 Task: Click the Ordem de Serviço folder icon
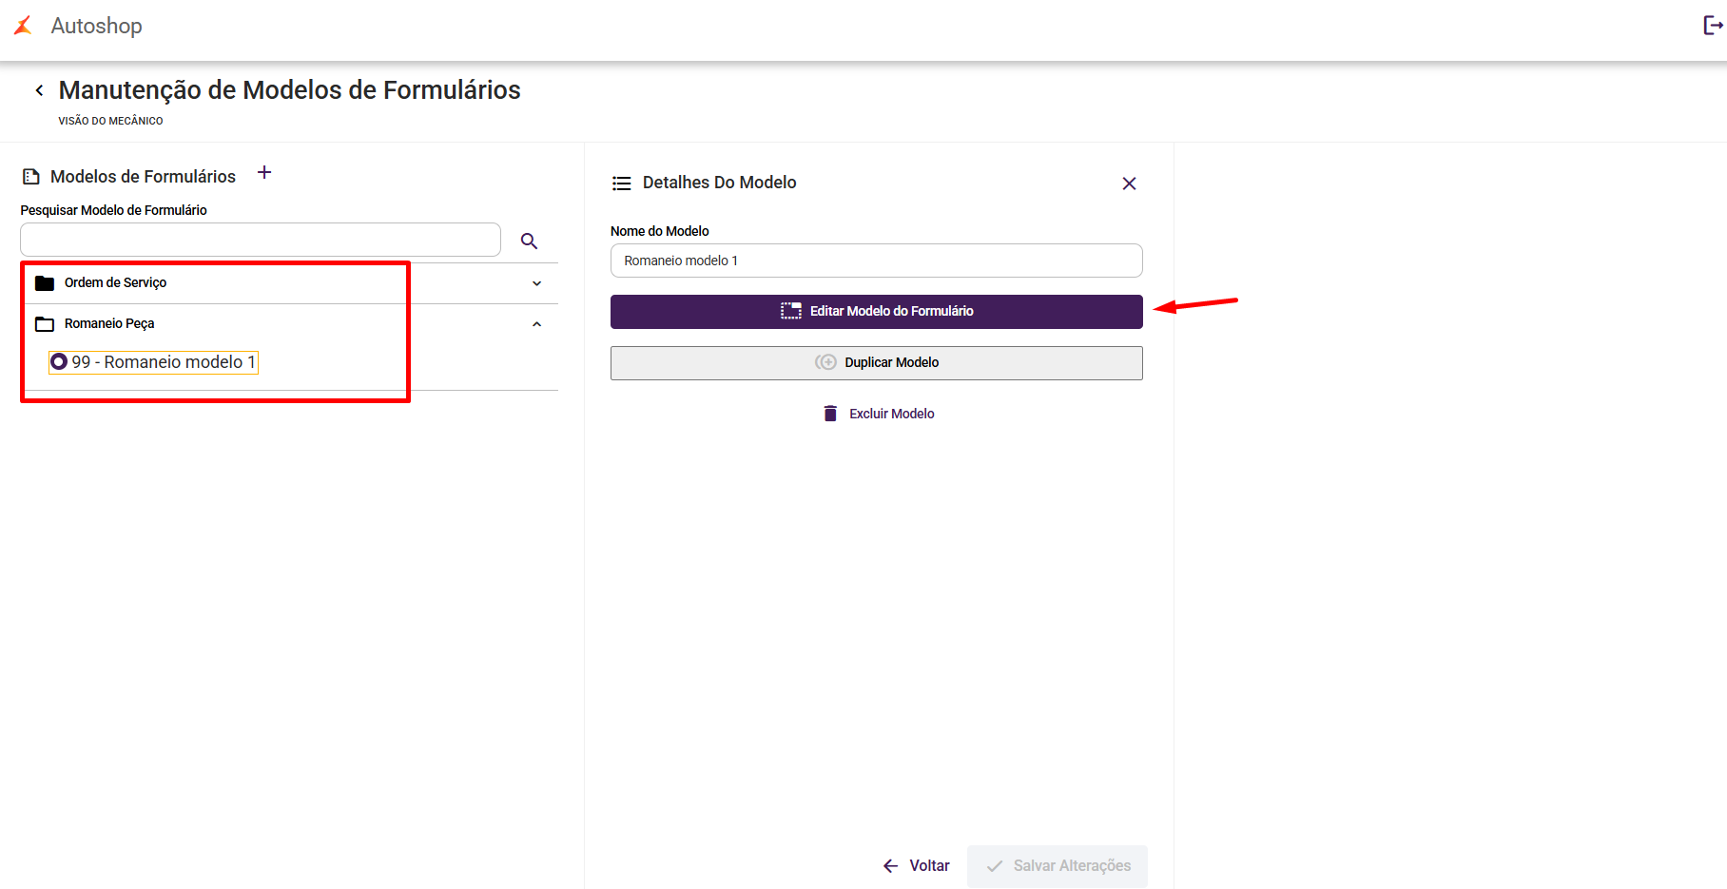[x=45, y=283]
